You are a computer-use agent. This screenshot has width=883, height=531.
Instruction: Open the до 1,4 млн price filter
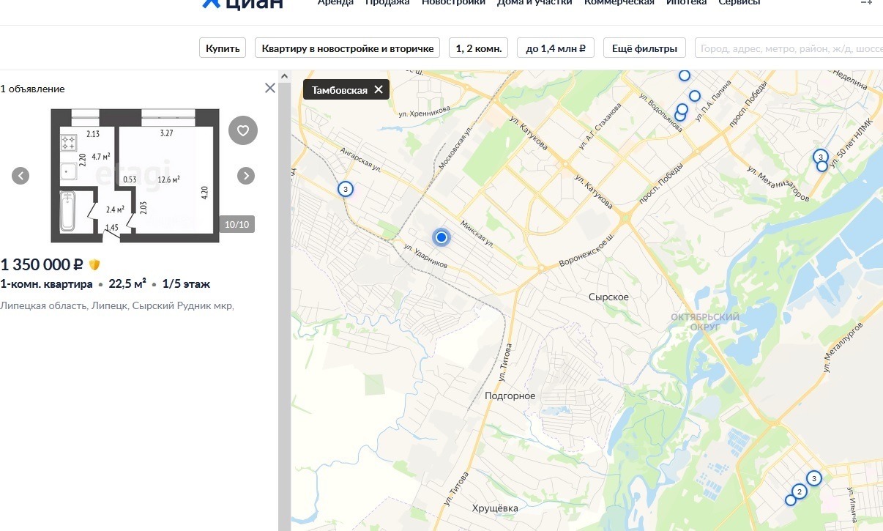pyautogui.click(x=555, y=48)
